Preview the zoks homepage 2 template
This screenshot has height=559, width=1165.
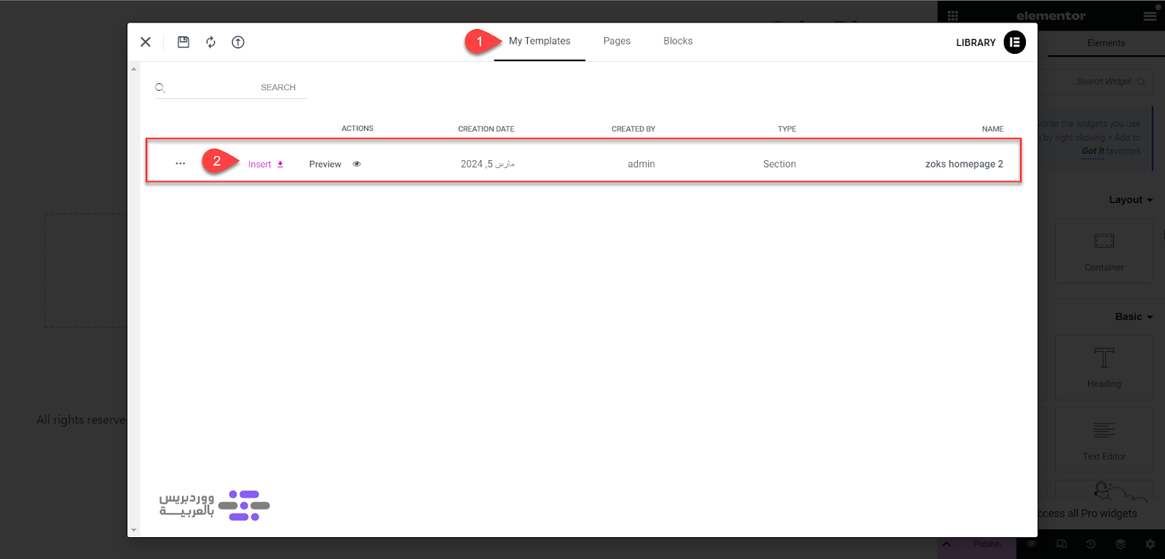[325, 164]
